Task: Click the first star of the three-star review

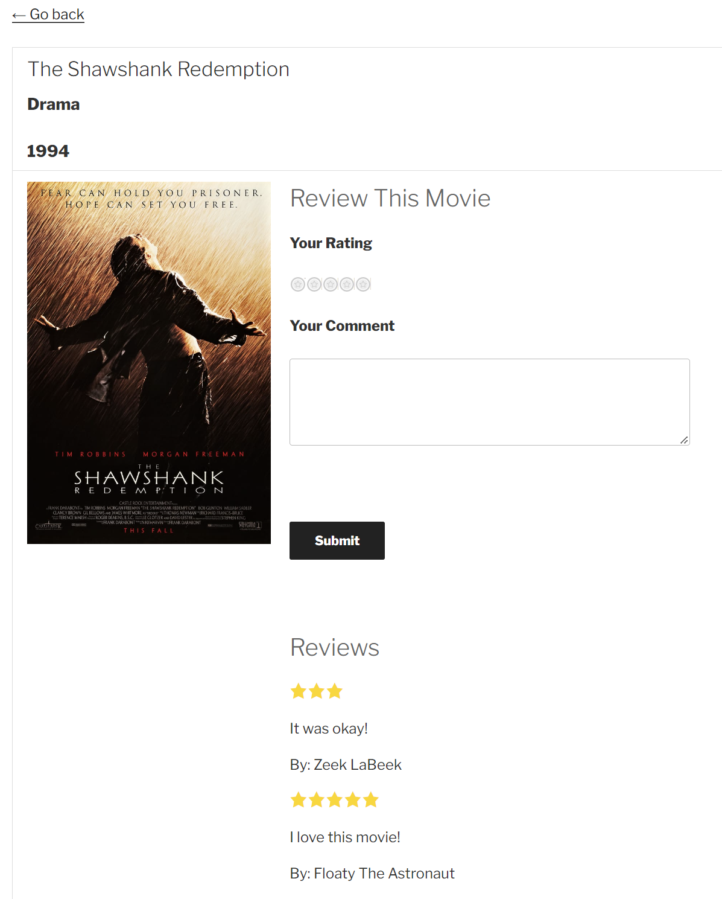Action: coord(299,691)
